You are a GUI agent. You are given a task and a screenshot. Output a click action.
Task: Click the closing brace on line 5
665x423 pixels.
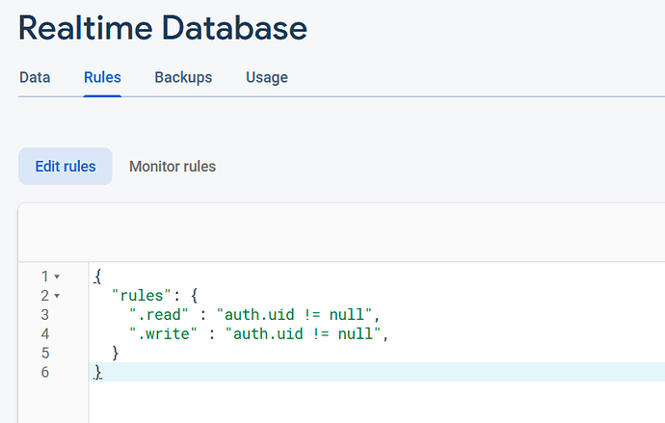[115, 353]
